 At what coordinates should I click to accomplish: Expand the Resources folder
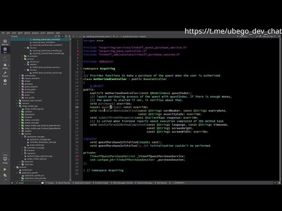(19, 161)
